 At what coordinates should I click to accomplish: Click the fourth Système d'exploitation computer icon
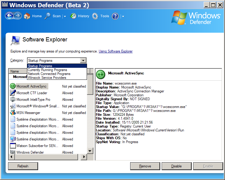(x=13, y=139)
